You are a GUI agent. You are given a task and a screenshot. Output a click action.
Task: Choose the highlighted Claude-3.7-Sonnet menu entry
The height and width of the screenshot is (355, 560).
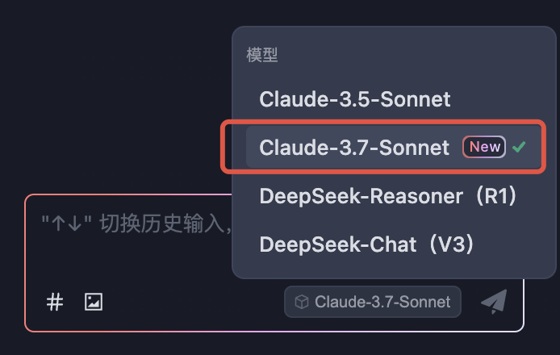coord(354,148)
